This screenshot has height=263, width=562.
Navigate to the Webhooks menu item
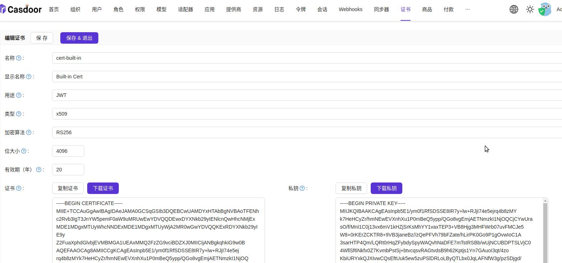350,9
